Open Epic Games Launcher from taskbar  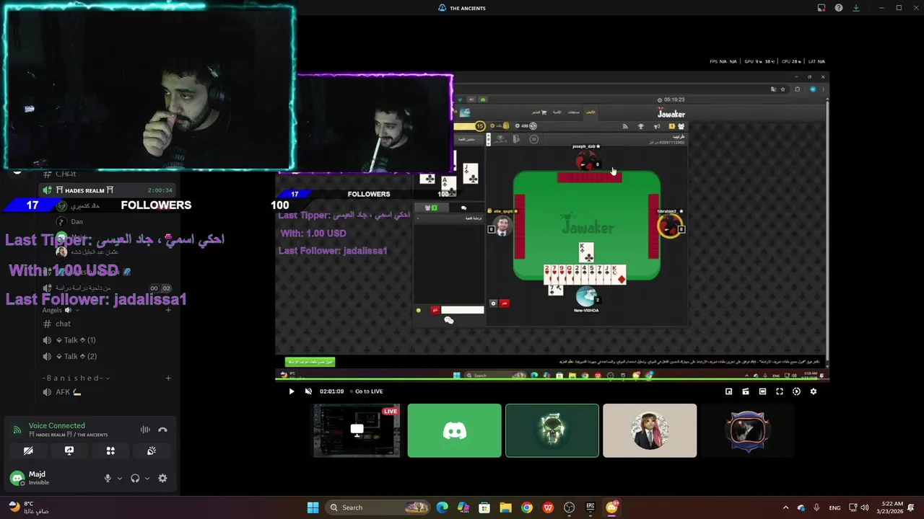590,507
